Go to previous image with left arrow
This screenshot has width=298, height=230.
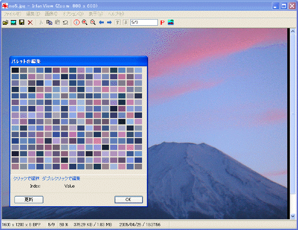(x=101, y=22)
